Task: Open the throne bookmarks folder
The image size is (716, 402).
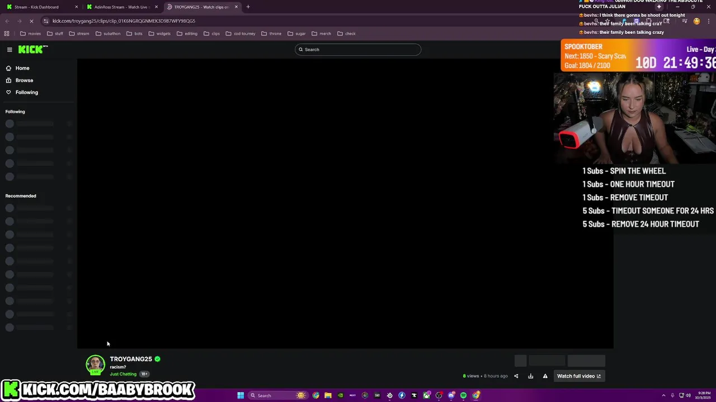Action: (271, 33)
